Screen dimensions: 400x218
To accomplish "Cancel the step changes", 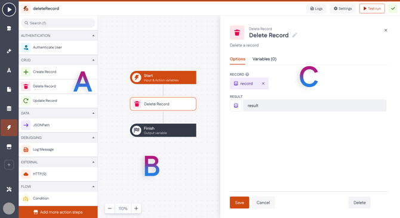I will click(263, 203).
